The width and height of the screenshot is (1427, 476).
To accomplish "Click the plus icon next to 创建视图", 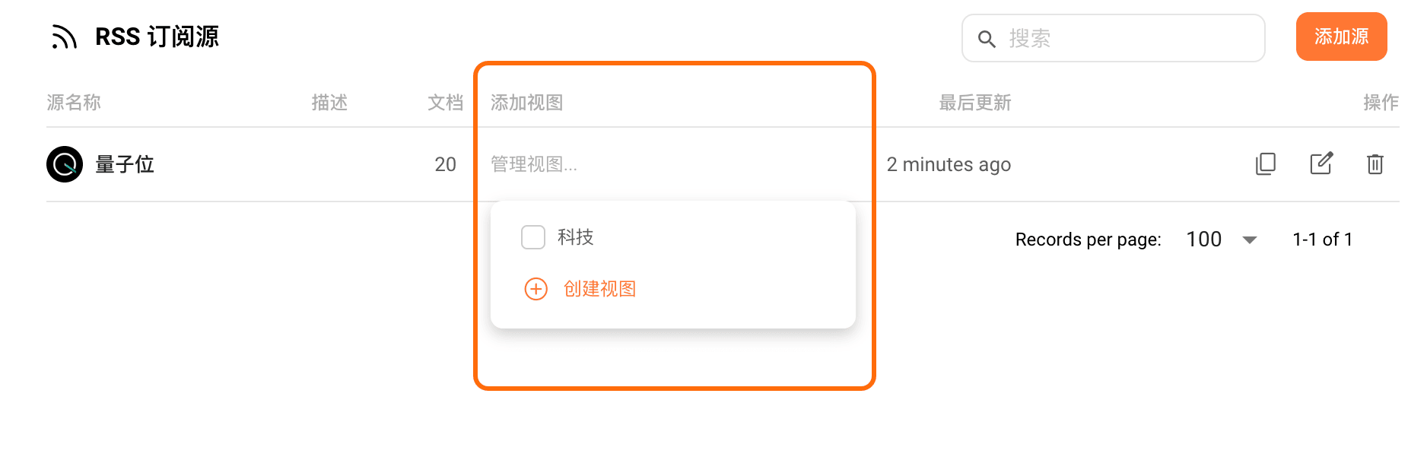I will click(536, 290).
